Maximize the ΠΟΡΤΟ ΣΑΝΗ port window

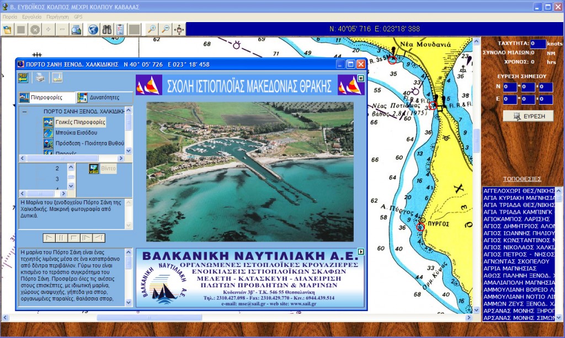pos(350,64)
